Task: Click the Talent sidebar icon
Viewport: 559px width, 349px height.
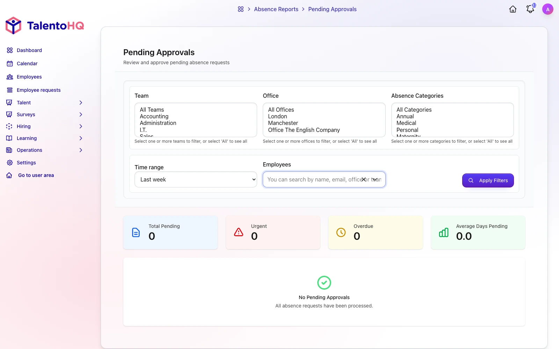Action: pos(9,103)
